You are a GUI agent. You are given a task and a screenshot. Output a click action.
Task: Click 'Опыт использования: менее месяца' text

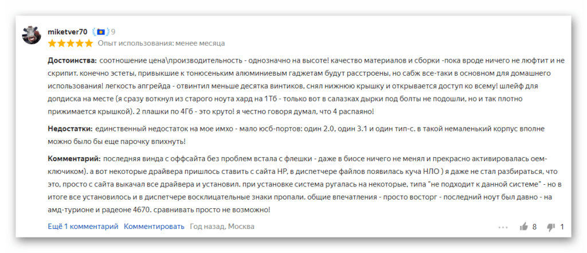coord(161,43)
